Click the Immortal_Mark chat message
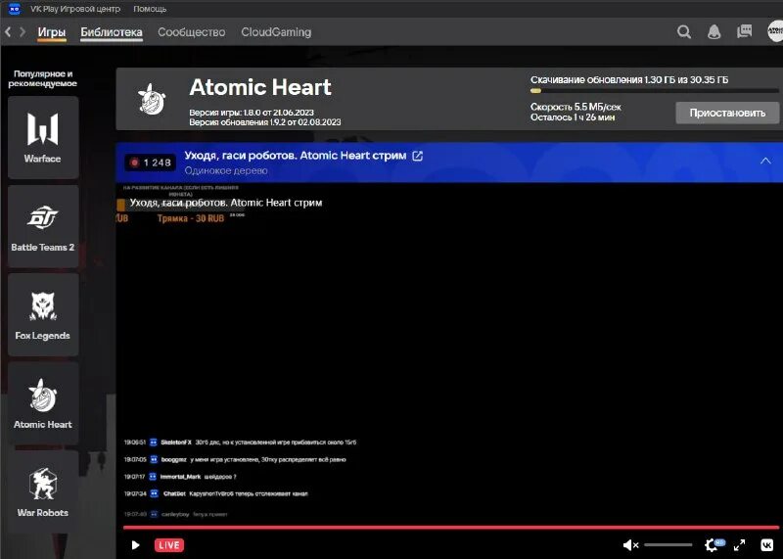Image resolution: width=783 pixels, height=559 pixels. 180,477
